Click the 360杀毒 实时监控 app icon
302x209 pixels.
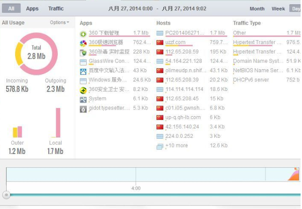click(x=83, y=52)
